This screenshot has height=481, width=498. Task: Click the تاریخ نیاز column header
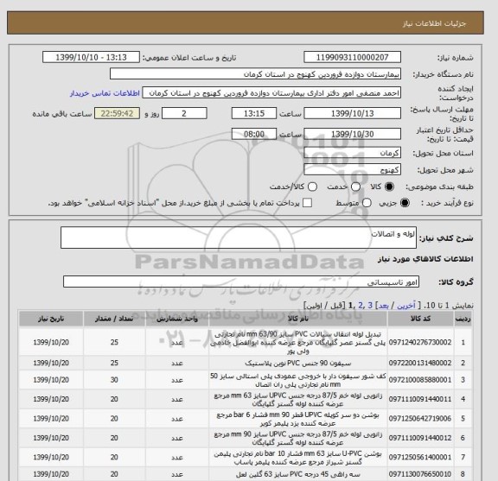tap(51, 319)
